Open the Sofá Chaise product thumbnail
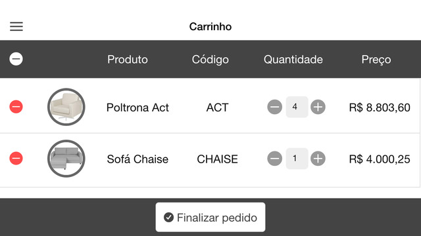 [x=66, y=159]
